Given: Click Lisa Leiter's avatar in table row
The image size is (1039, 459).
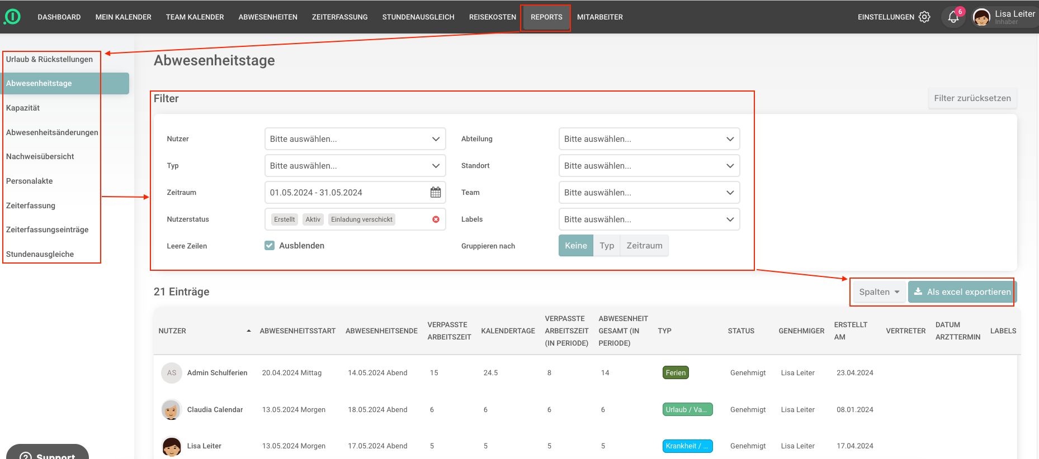Looking at the screenshot, I should click(x=172, y=446).
